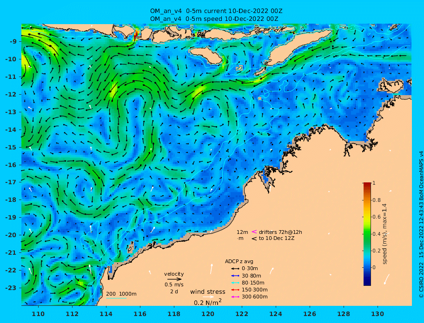Click the magenta 300-600m ADCP arrow symbol
Screen dimensions: 424x323
click(x=235, y=297)
